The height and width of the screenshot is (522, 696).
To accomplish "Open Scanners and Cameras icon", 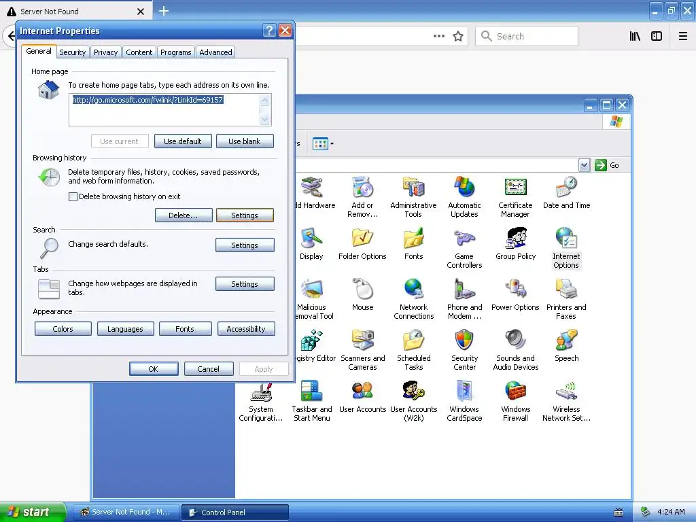I will (363, 350).
